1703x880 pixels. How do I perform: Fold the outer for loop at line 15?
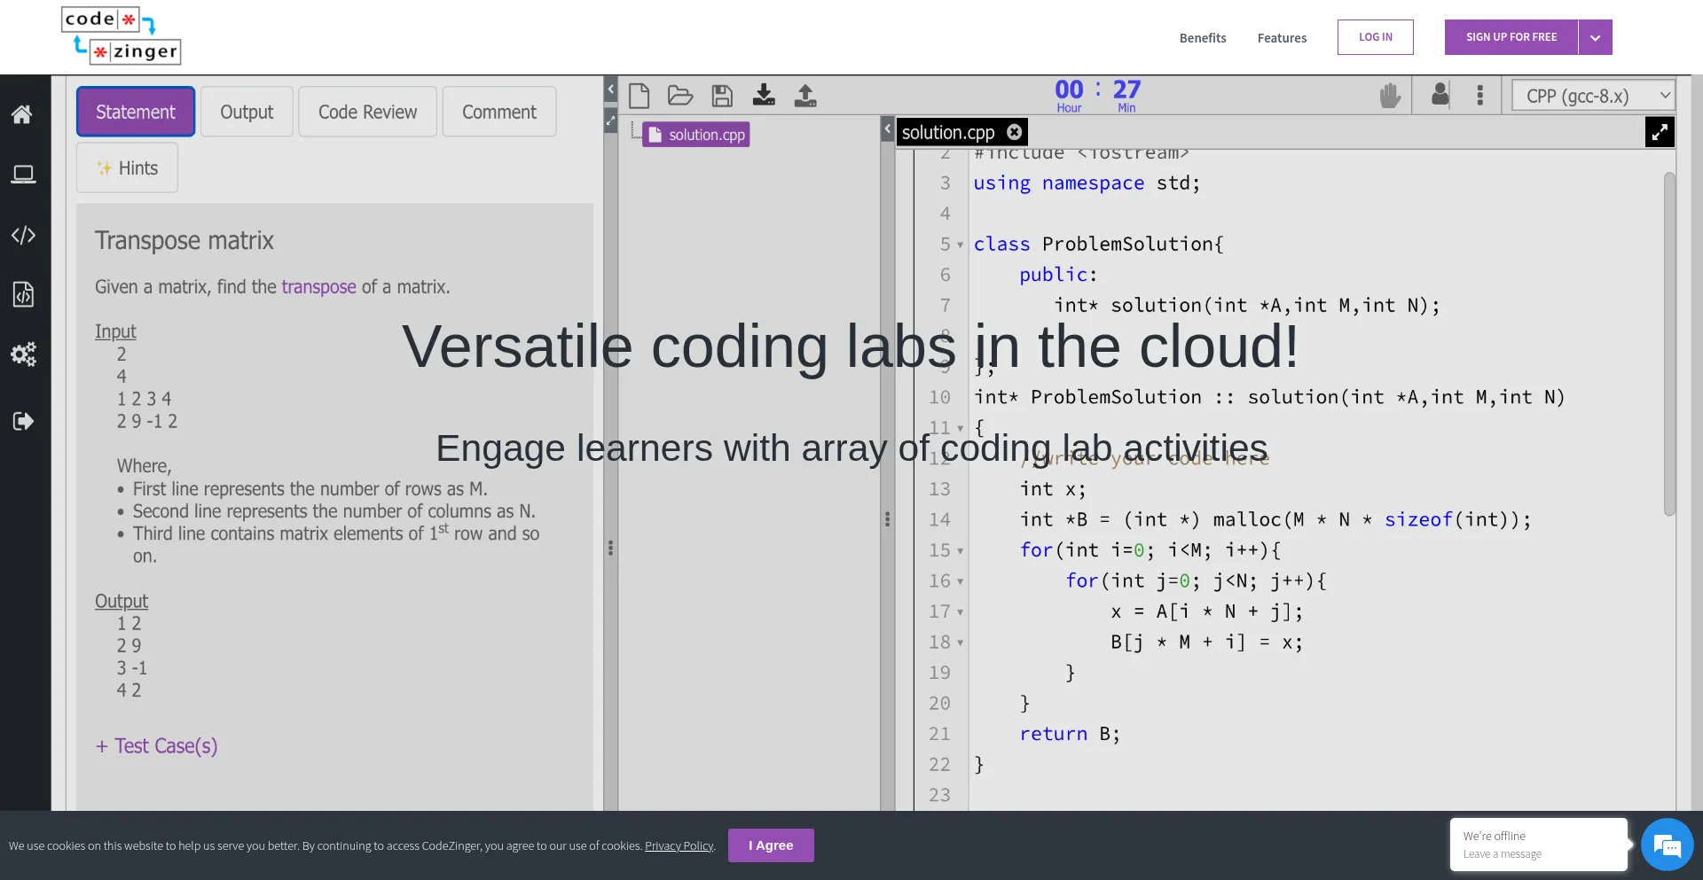pyautogui.click(x=960, y=551)
